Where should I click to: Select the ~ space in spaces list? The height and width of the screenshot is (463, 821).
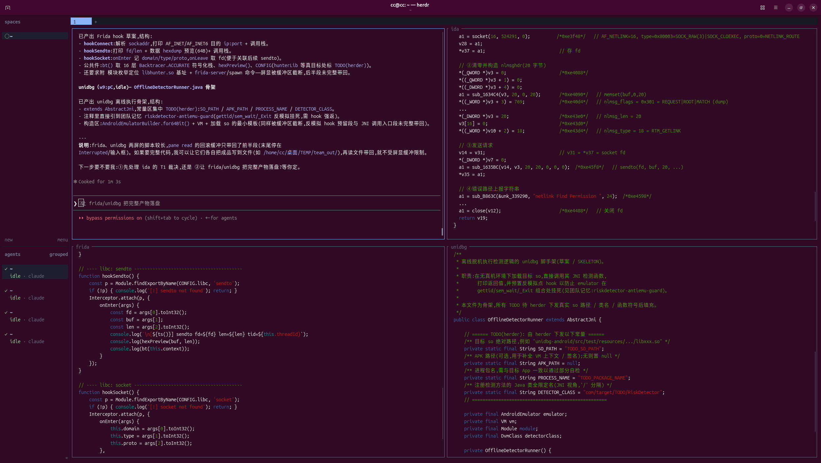coord(35,36)
